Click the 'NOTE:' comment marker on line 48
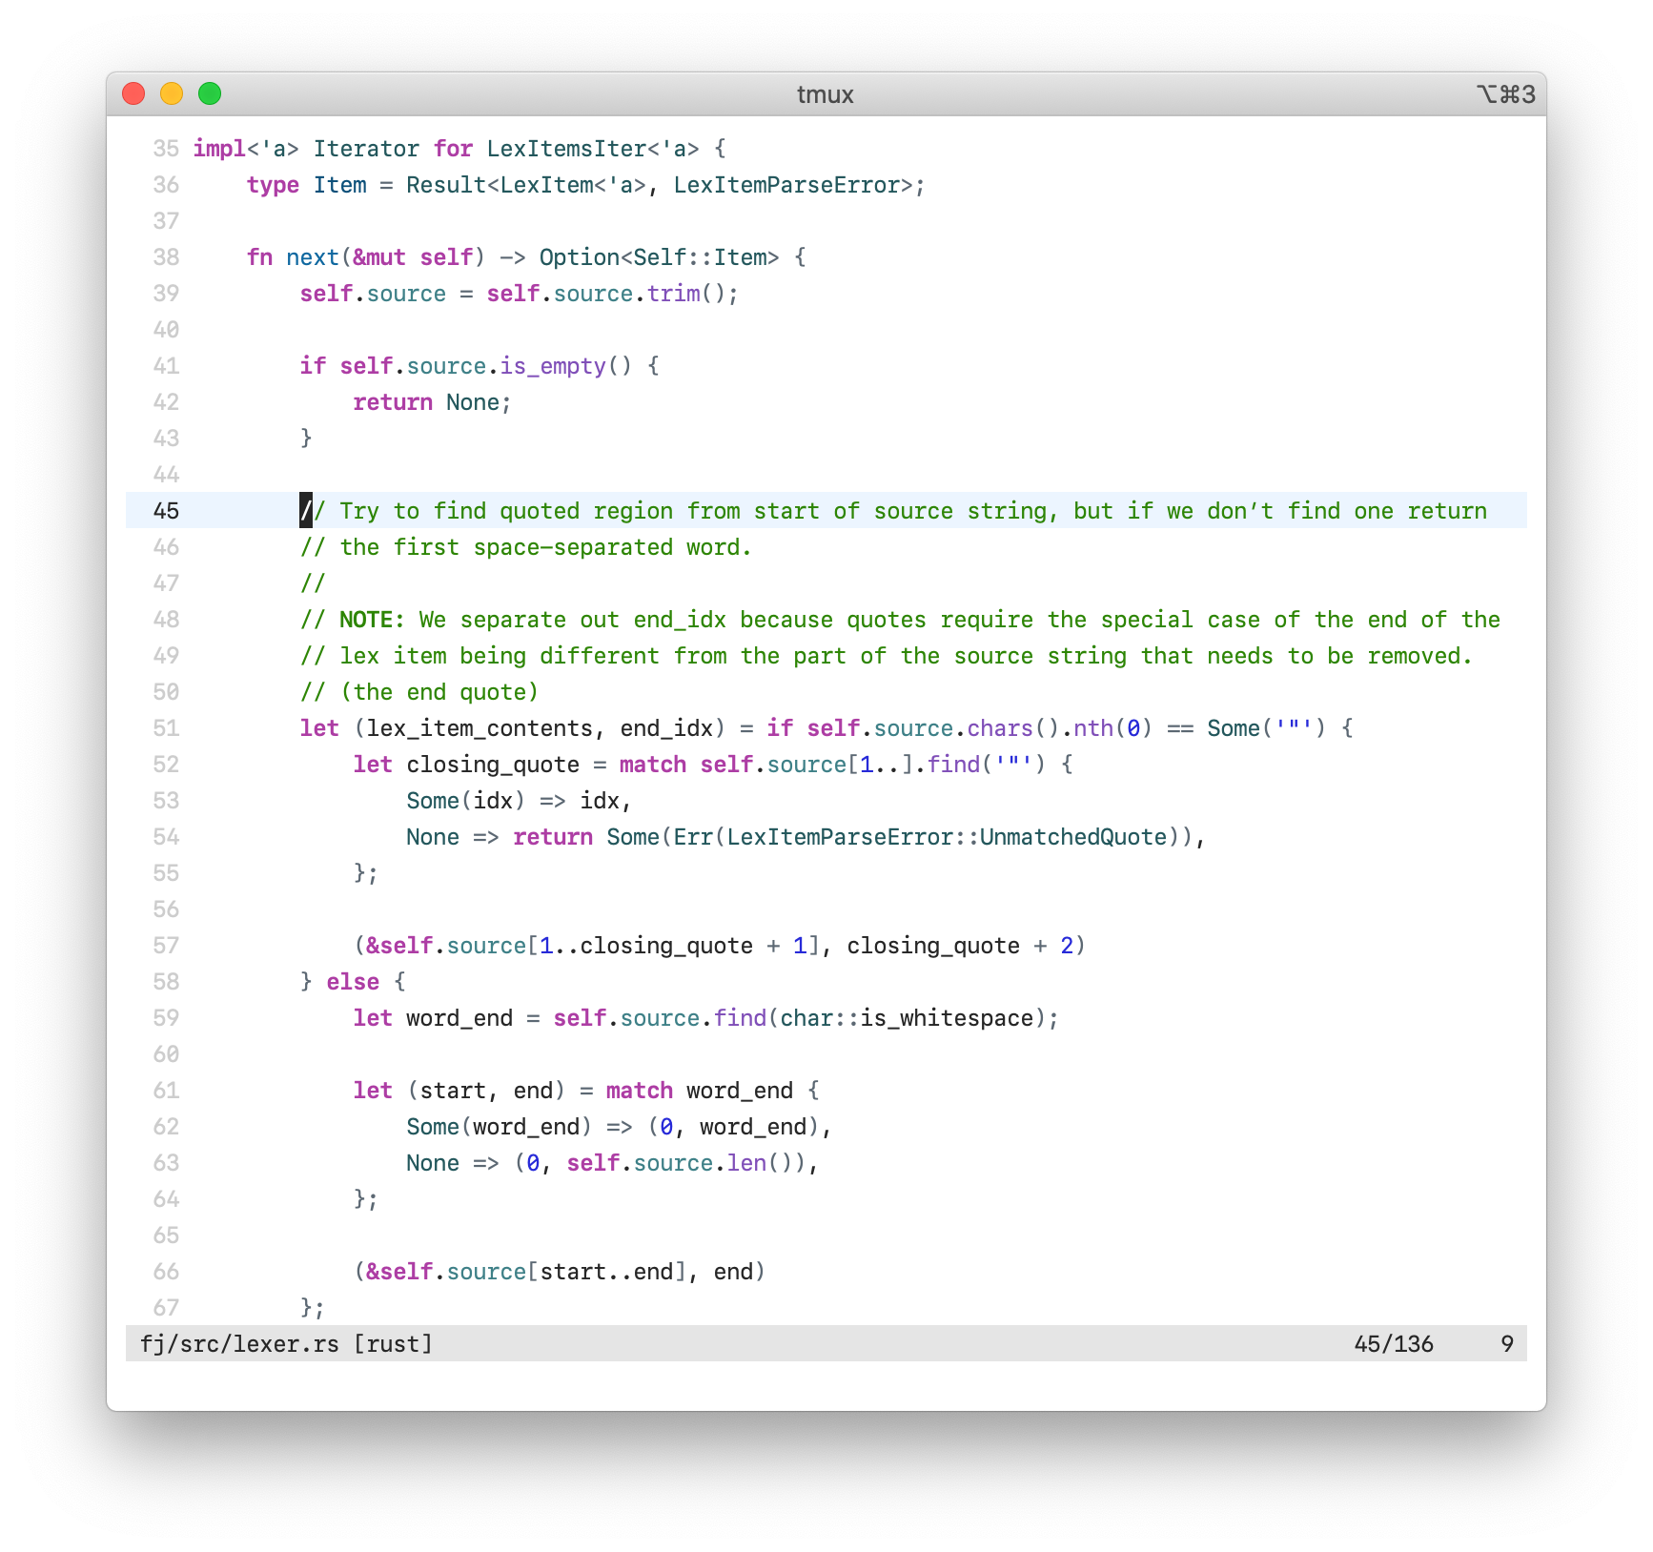 [x=372, y=620]
